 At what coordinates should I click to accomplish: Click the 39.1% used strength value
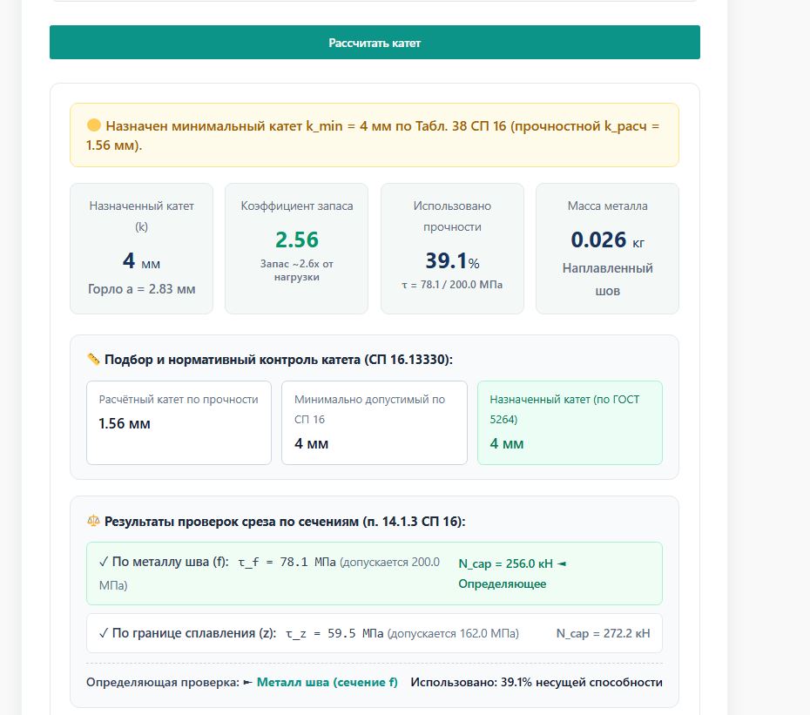(452, 260)
